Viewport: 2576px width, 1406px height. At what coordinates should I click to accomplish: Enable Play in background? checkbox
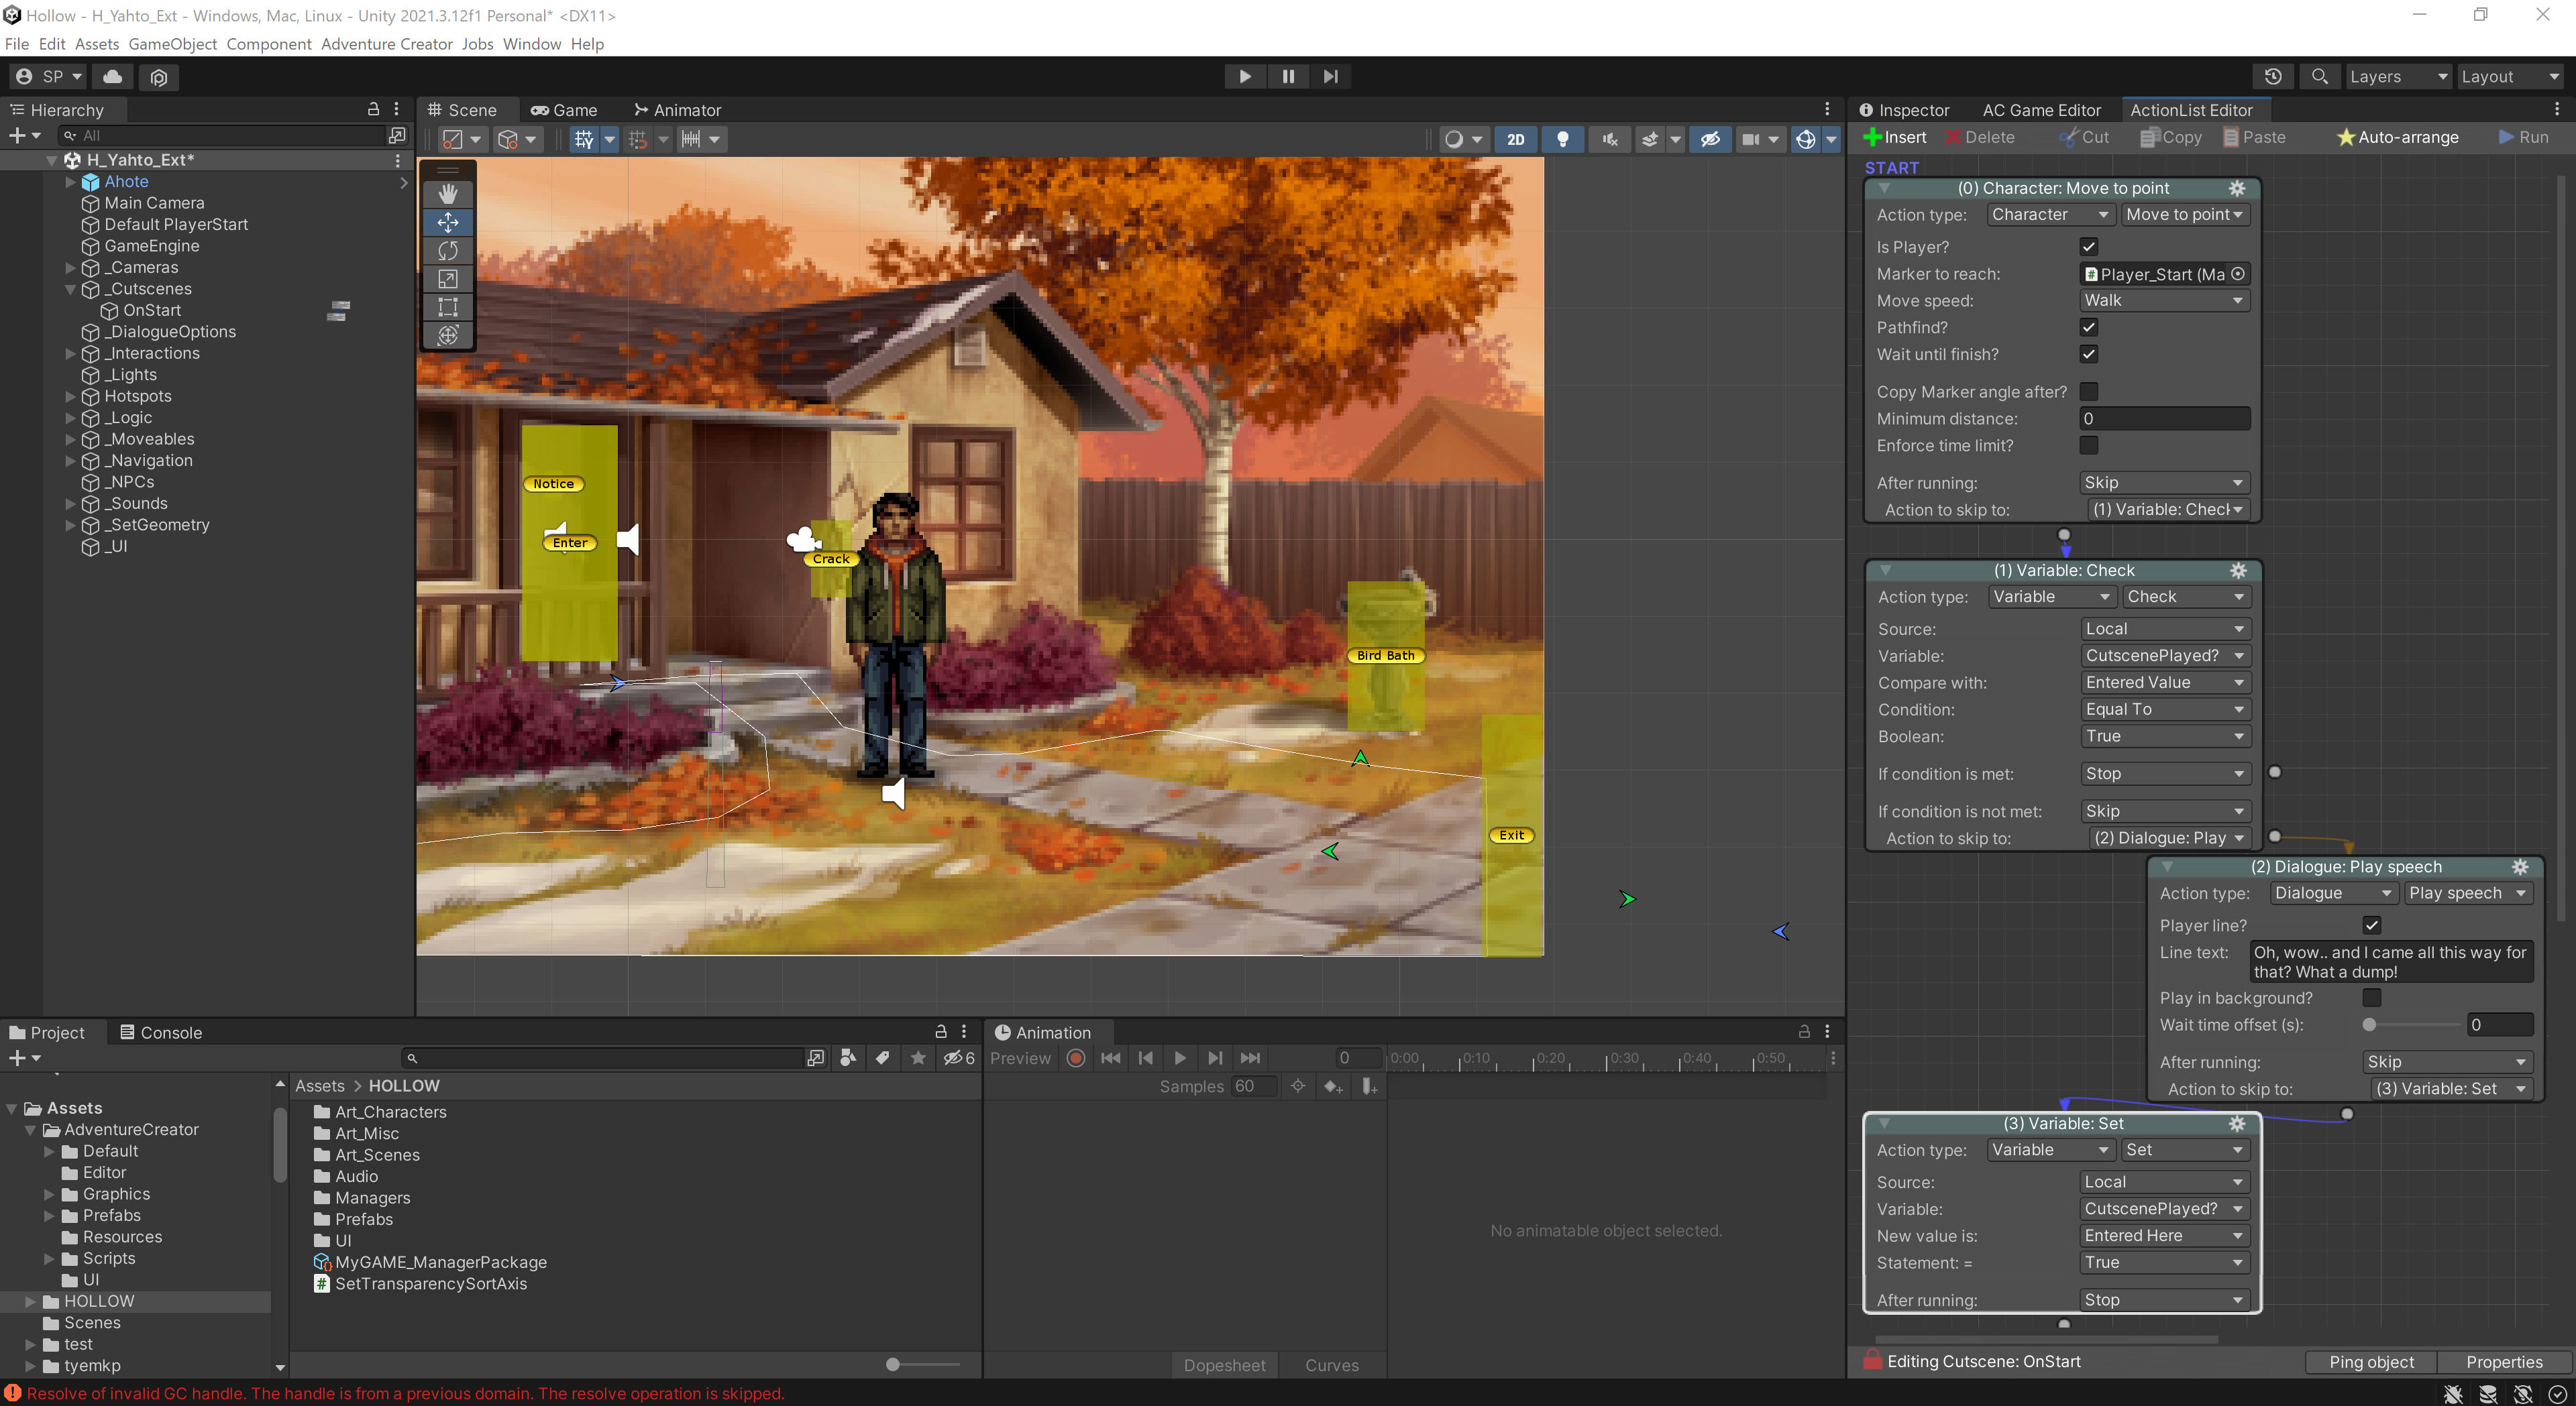(2371, 997)
